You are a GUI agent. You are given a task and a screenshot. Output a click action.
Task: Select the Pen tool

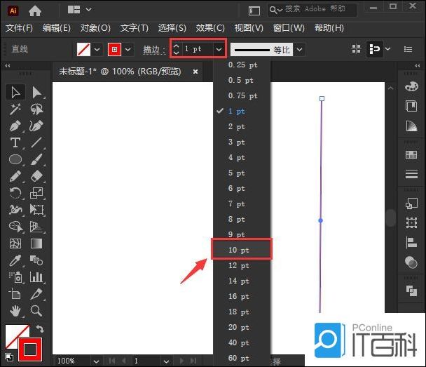click(15, 126)
